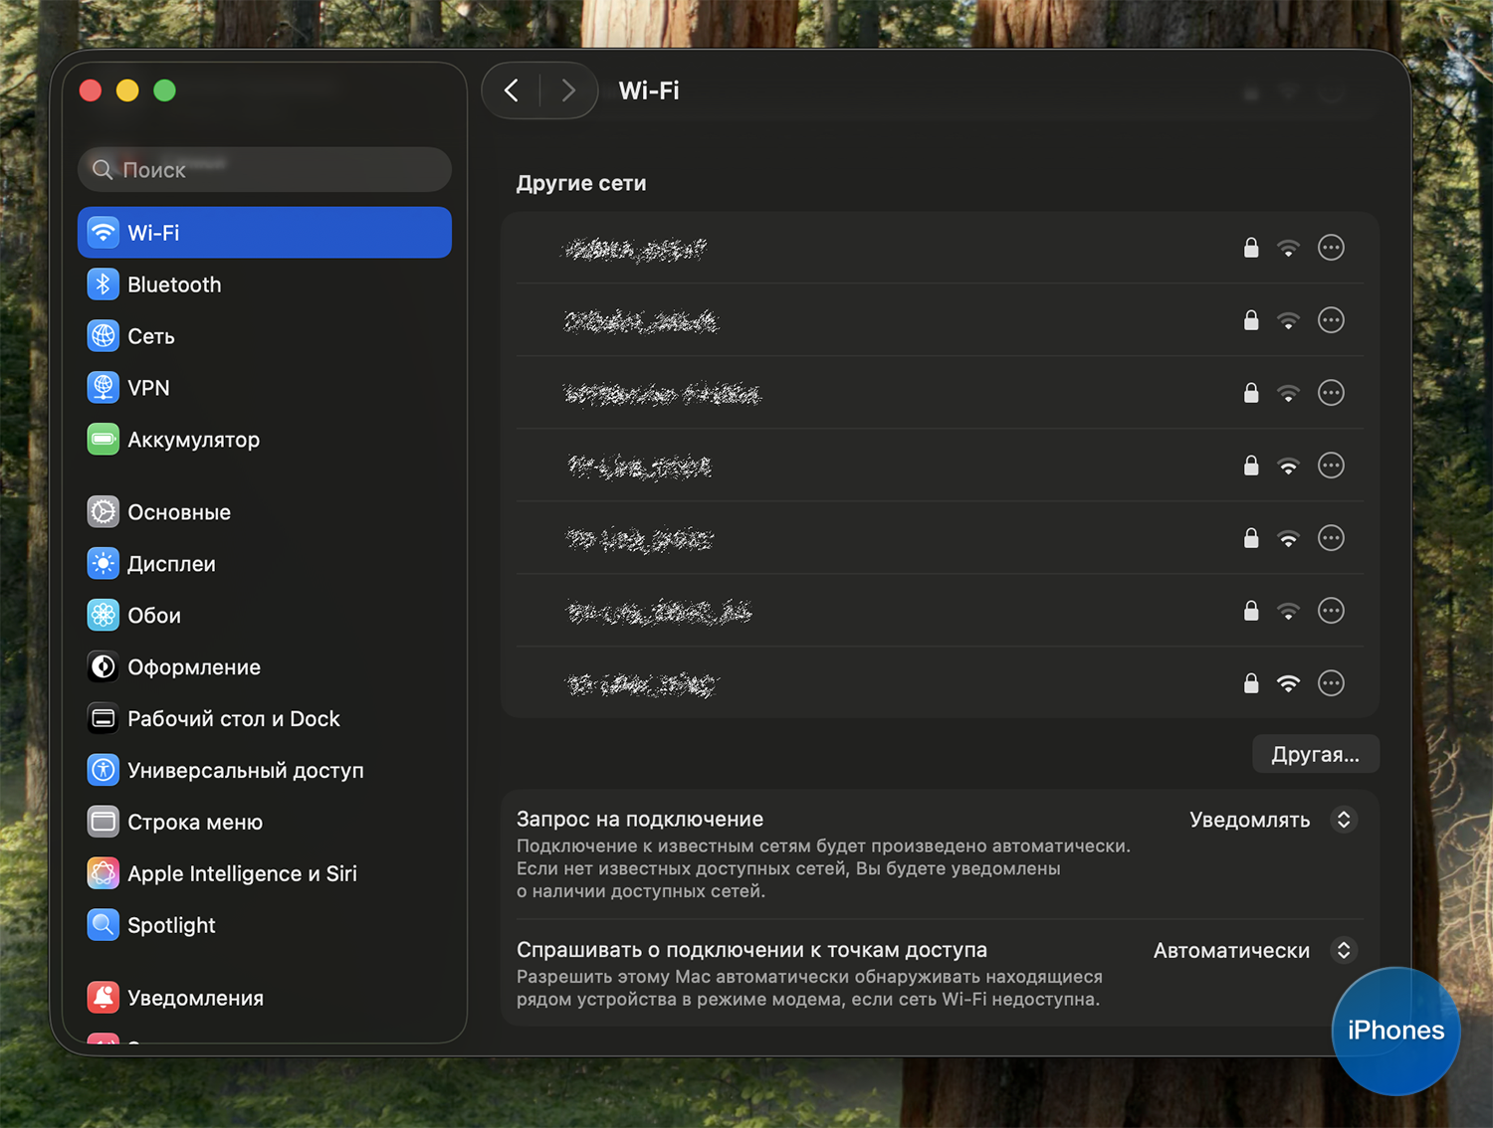This screenshot has width=1493, height=1128.
Task: Select the fourth network in the list
Action: pyautogui.click(x=641, y=466)
